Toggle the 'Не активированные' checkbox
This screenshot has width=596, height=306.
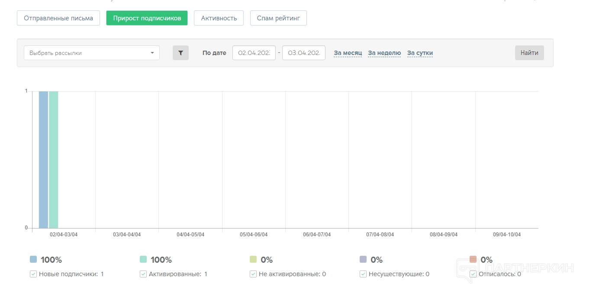point(253,274)
